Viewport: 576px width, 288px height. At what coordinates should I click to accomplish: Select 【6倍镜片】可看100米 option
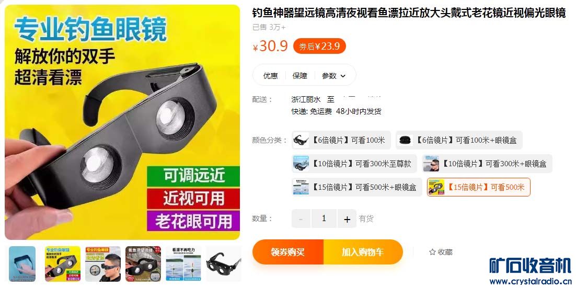(x=341, y=140)
